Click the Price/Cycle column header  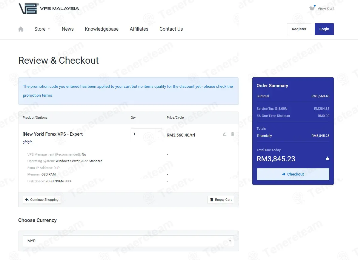(175, 118)
